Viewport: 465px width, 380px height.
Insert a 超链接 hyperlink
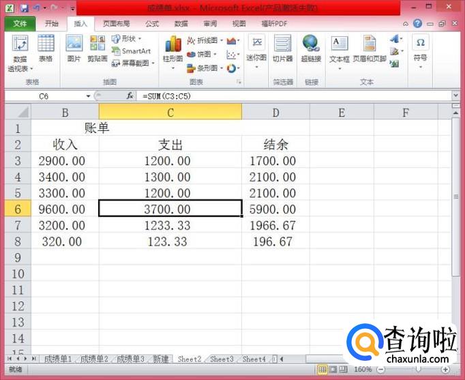[x=311, y=49]
